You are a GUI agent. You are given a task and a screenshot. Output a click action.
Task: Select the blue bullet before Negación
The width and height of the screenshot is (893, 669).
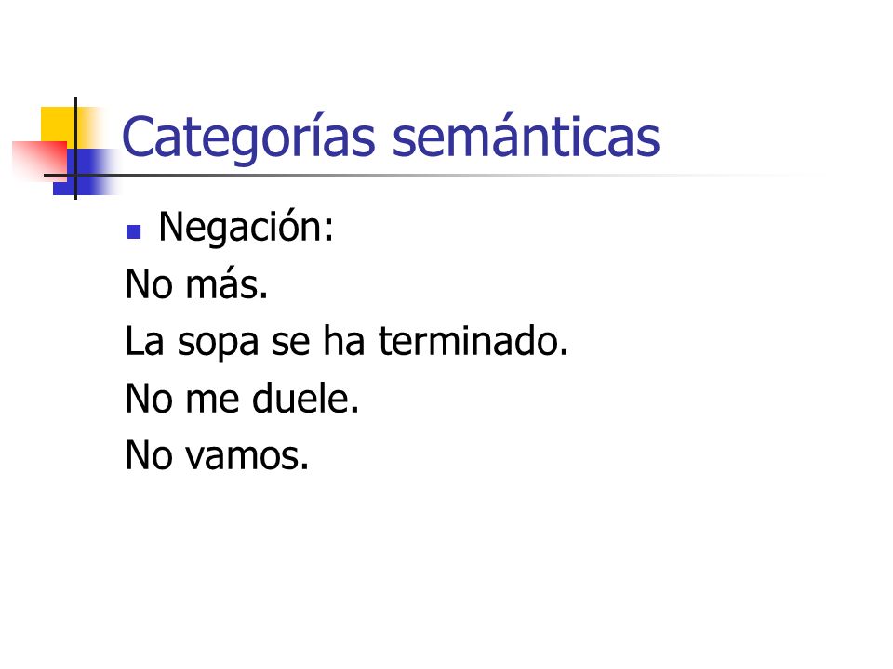click(133, 231)
